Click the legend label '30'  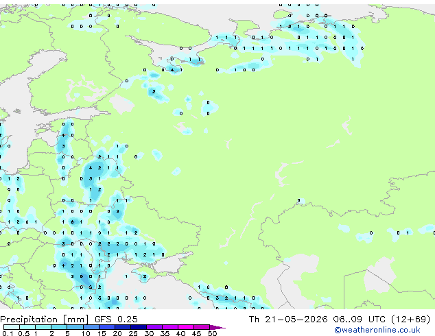tap(150, 333)
